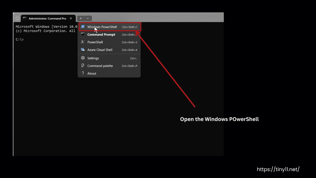The image size is (316, 178).
Task: Open Settings from the dropdown menu
Action: (x=94, y=58)
